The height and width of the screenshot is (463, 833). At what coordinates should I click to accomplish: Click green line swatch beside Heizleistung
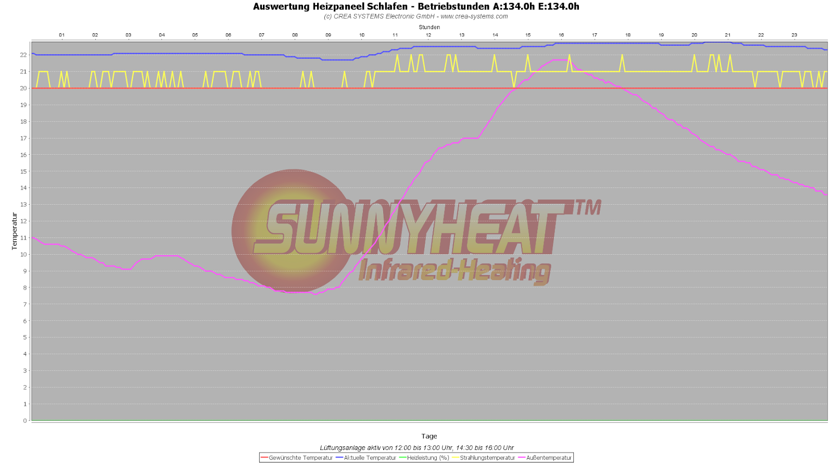point(402,458)
